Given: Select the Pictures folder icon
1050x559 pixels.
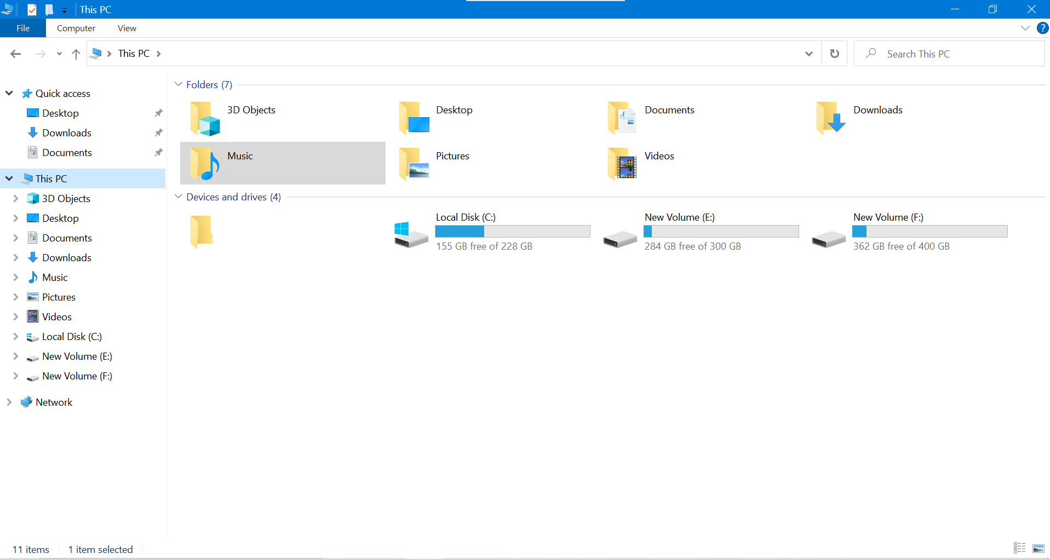Looking at the screenshot, I should [x=414, y=164].
